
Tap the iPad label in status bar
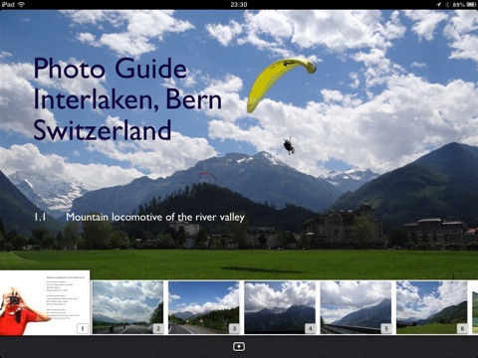point(8,5)
